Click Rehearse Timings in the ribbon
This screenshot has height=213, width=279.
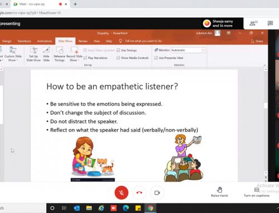pyautogui.click(x=60, y=54)
